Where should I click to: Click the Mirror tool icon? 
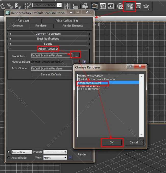click(67, 6)
